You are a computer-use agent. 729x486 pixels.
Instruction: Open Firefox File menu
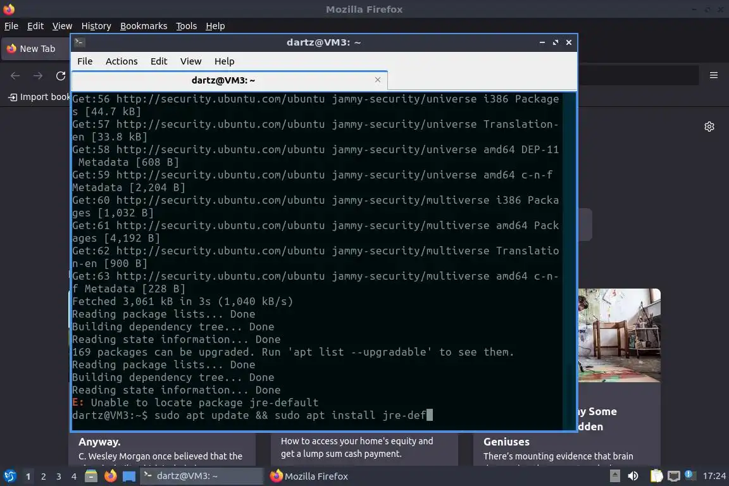pyautogui.click(x=11, y=26)
